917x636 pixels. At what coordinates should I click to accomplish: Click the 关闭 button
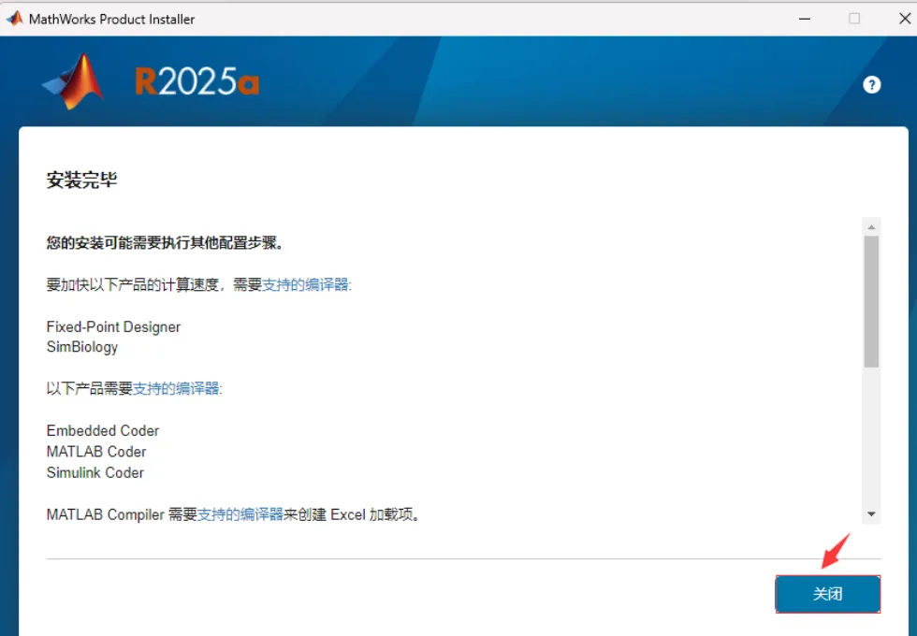pos(827,594)
